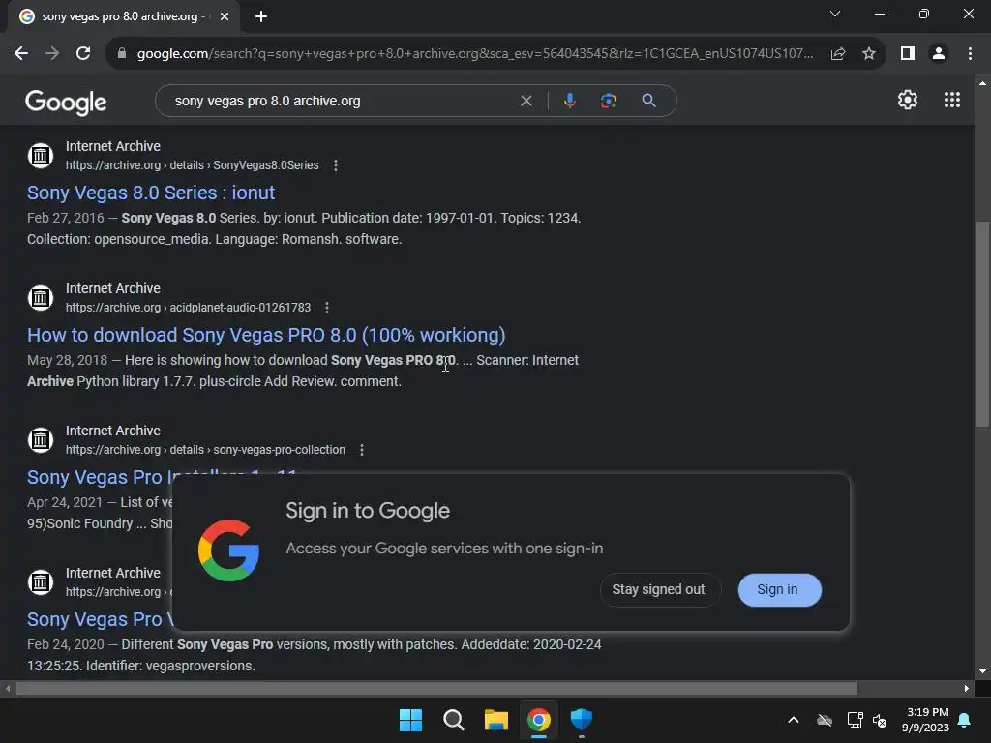Click the Sign in button
The height and width of the screenshot is (743, 991).
[779, 589]
